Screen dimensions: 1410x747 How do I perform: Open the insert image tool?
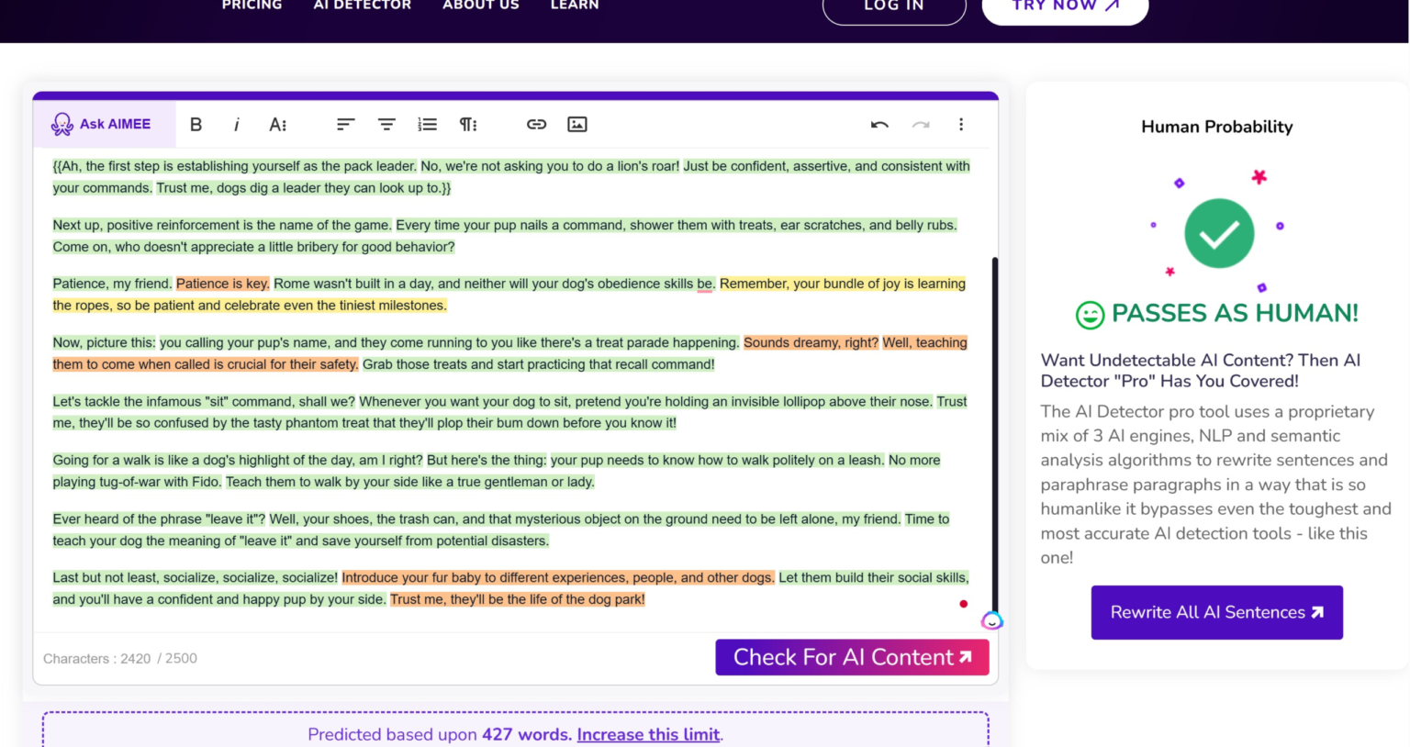pyautogui.click(x=577, y=124)
